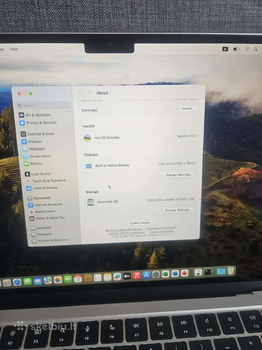Open keyboard input source menu

[225, 49]
